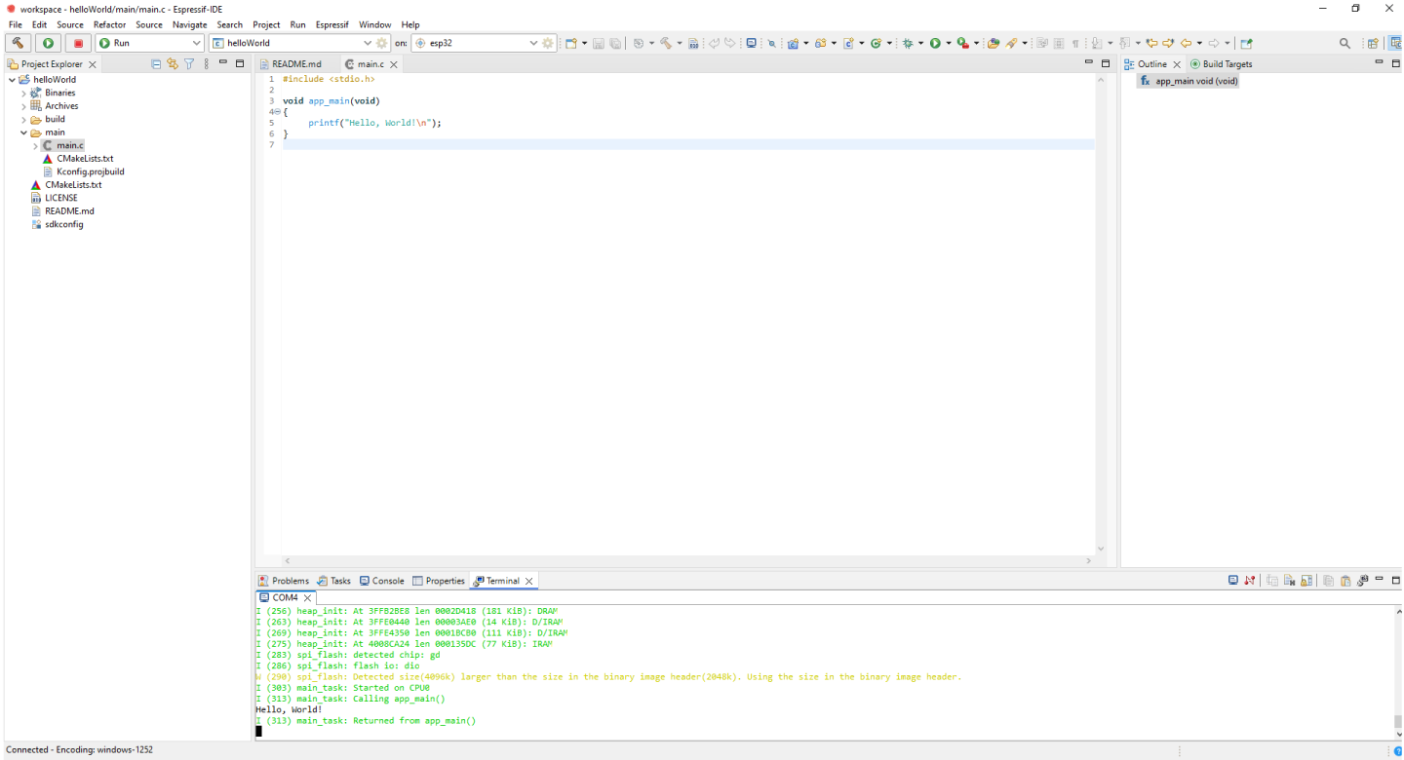Open the Run launch mode dropdown
The image size is (1404, 760).
[196, 43]
